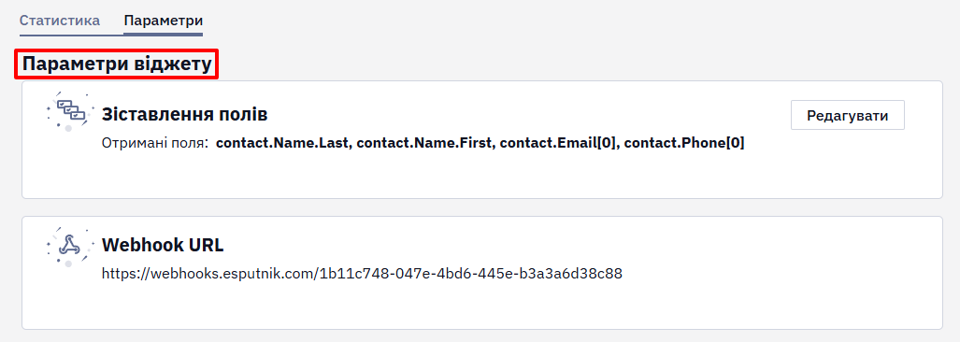Click the Webhook logo icon
The width and height of the screenshot is (960, 342).
[68, 246]
